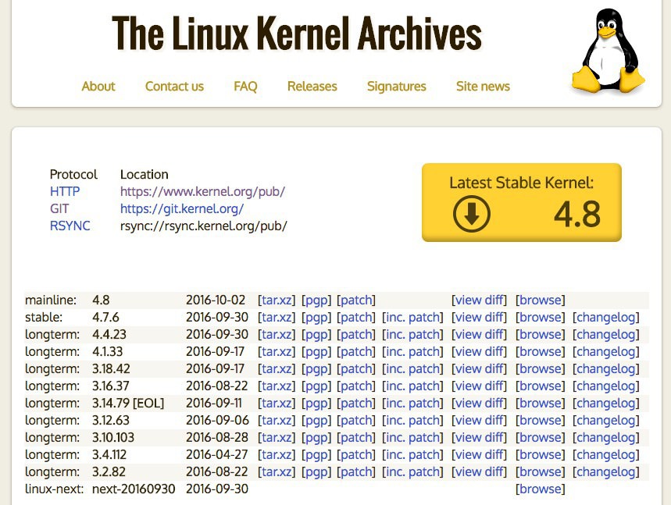The width and height of the screenshot is (671, 505).
Task: Select the 3.10.103 version number
Action: (113, 437)
